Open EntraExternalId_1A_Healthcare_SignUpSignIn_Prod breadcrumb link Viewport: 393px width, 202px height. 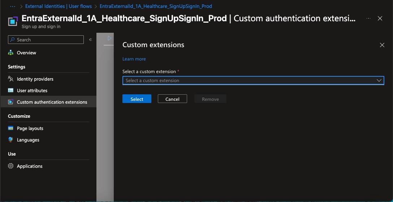click(x=156, y=6)
